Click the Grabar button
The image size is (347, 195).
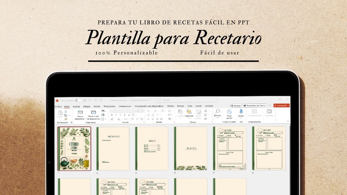(x=236, y=106)
